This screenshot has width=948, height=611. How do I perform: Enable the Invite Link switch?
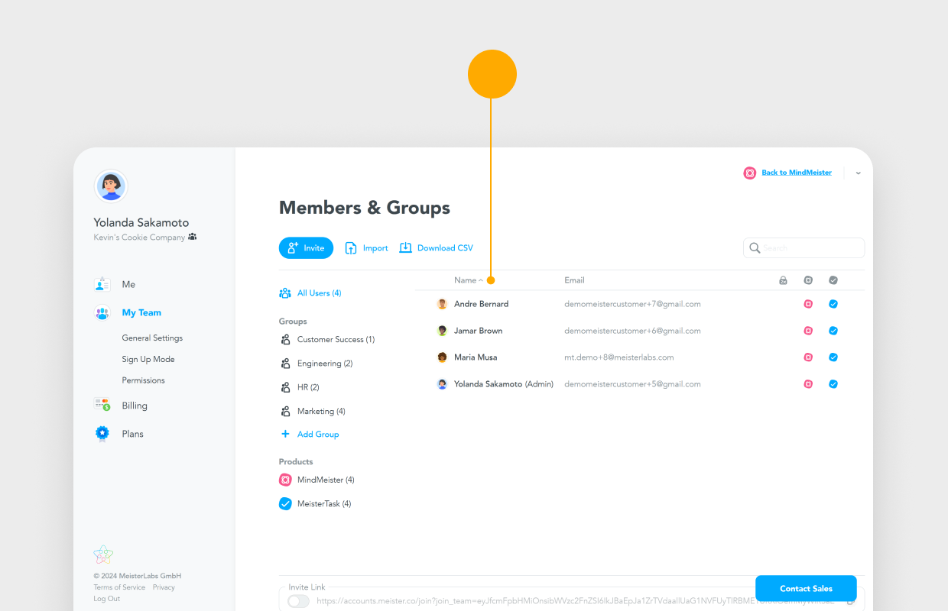pos(299,601)
